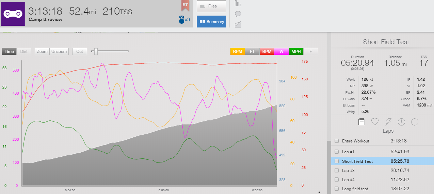The width and height of the screenshot is (434, 194).
Task: Toggle the orange RPM cadence series
Action: coord(238,52)
